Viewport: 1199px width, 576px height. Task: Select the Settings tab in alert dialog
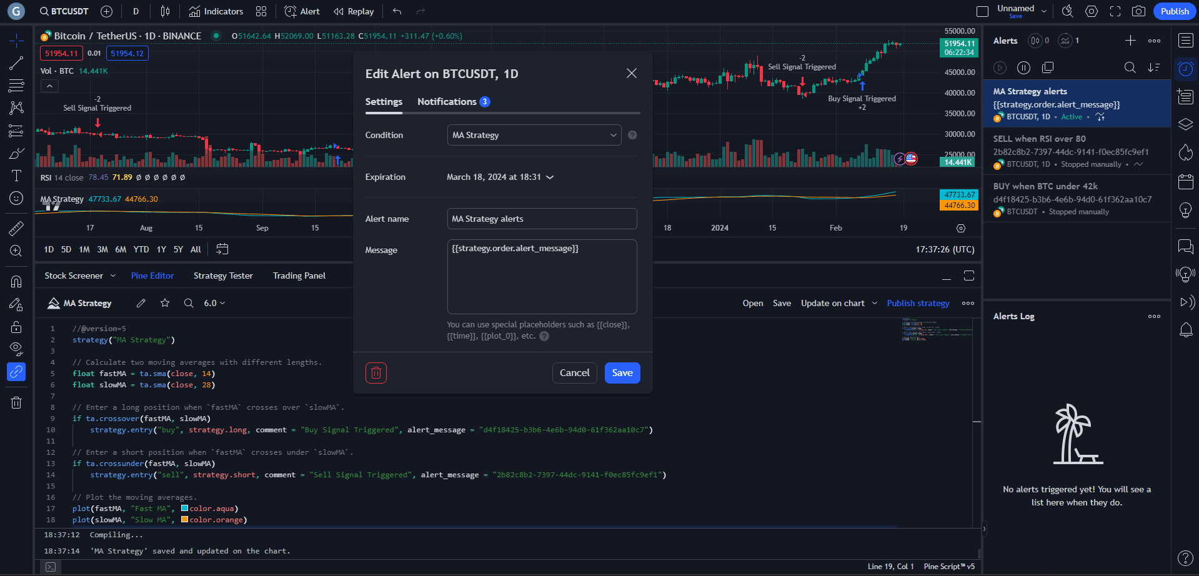(x=384, y=102)
